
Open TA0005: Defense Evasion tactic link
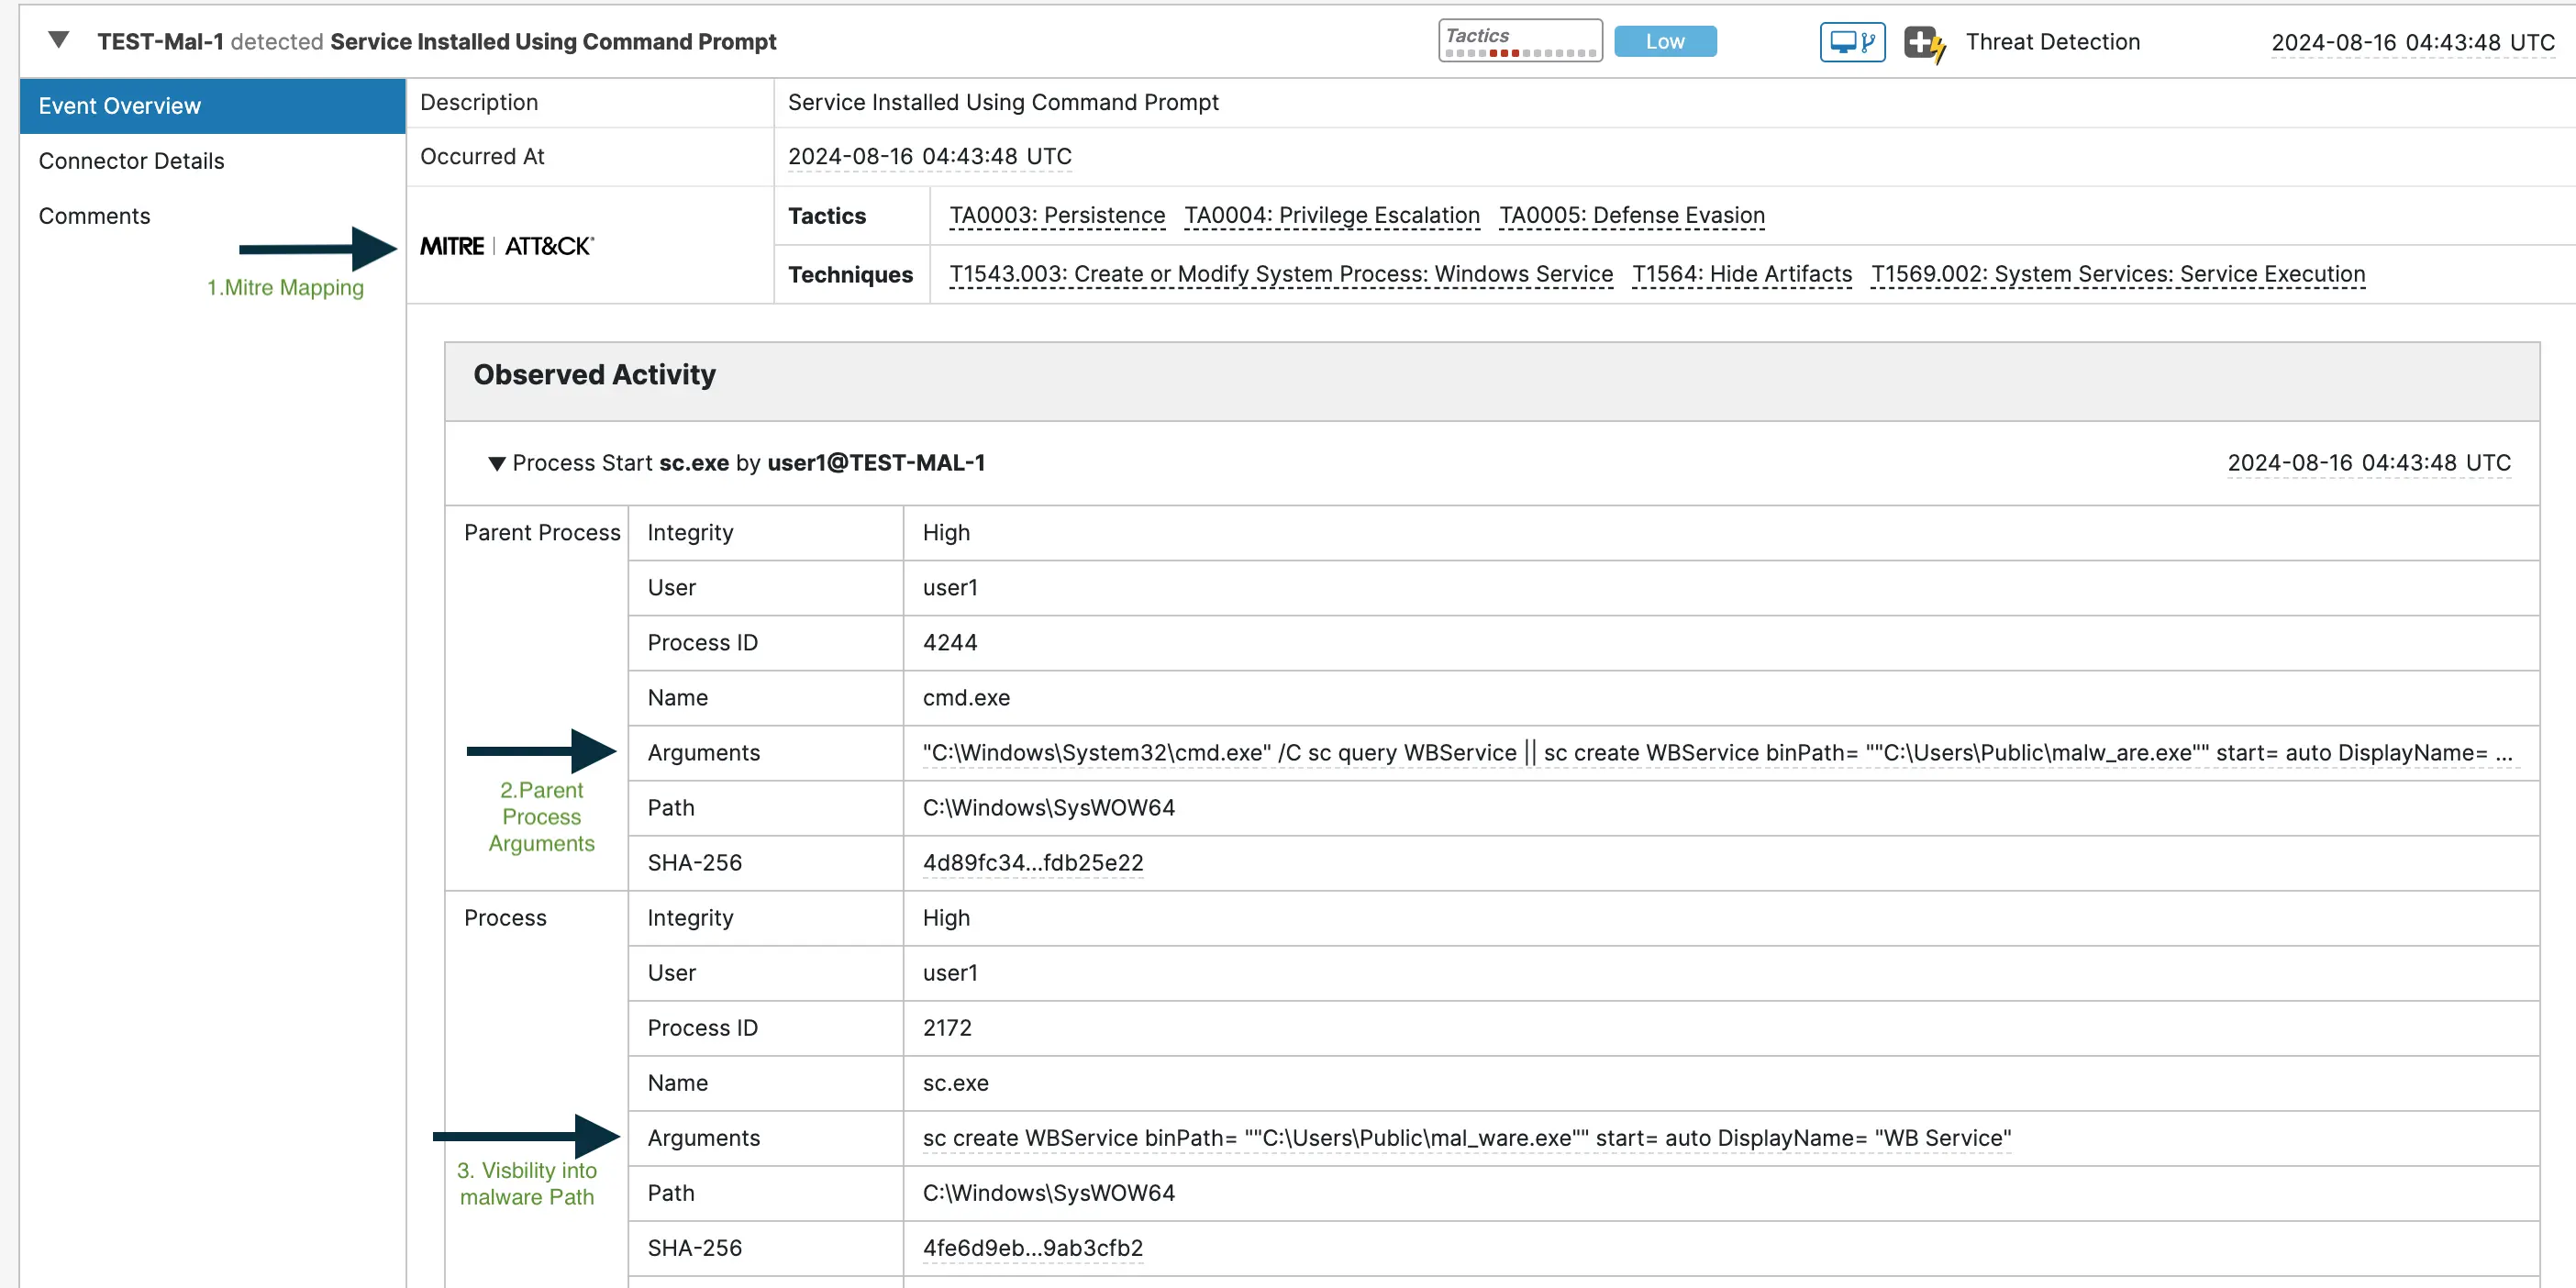pyautogui.click(x=1631, y=215)
